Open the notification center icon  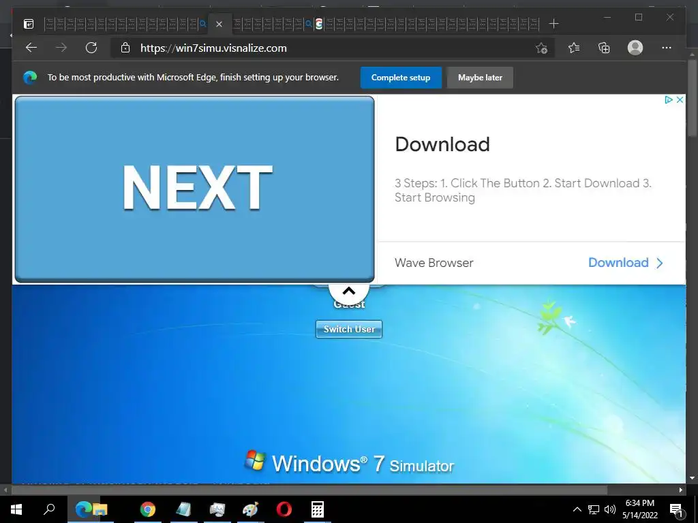677,509
